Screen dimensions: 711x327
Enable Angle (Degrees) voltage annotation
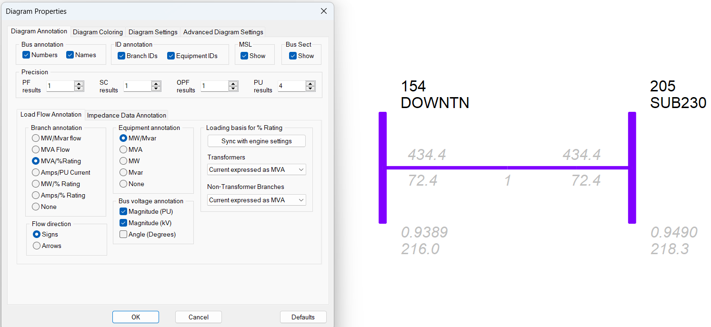coord(123,234)
